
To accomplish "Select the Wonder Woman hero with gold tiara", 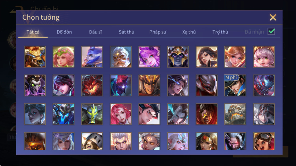I will [x=206, y=141].
